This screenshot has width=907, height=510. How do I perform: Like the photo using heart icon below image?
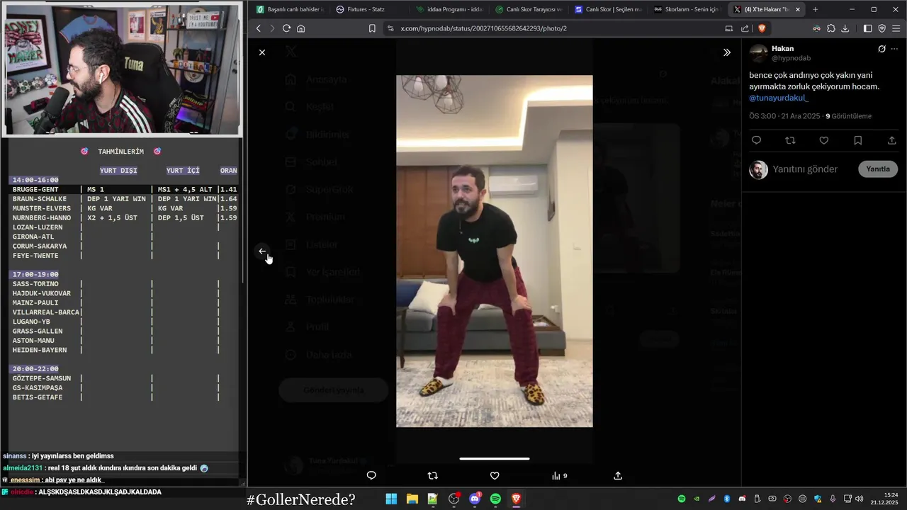click(495, 476)
